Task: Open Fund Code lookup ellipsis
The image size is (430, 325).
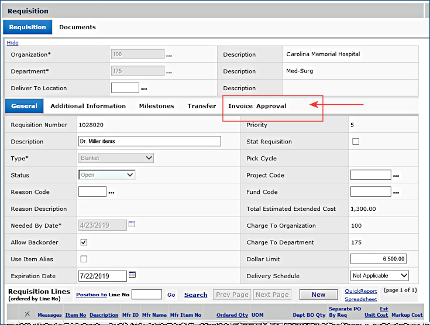Action: [x=396, y=193]
